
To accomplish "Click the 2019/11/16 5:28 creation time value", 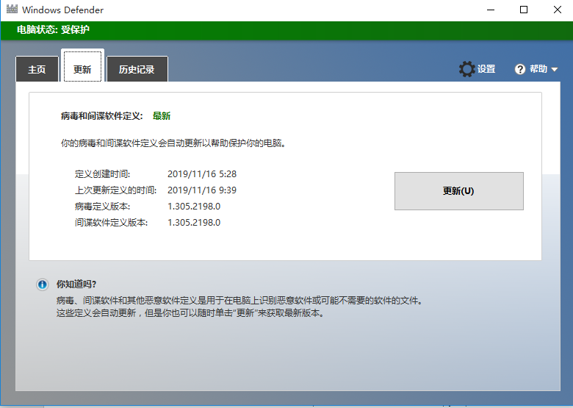I will 202,174.
